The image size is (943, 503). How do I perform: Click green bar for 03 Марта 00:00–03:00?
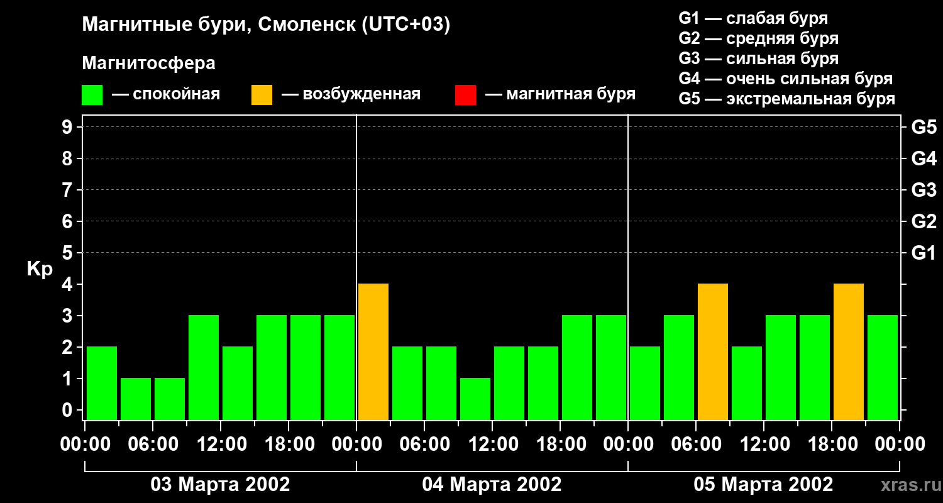(102, 383)
